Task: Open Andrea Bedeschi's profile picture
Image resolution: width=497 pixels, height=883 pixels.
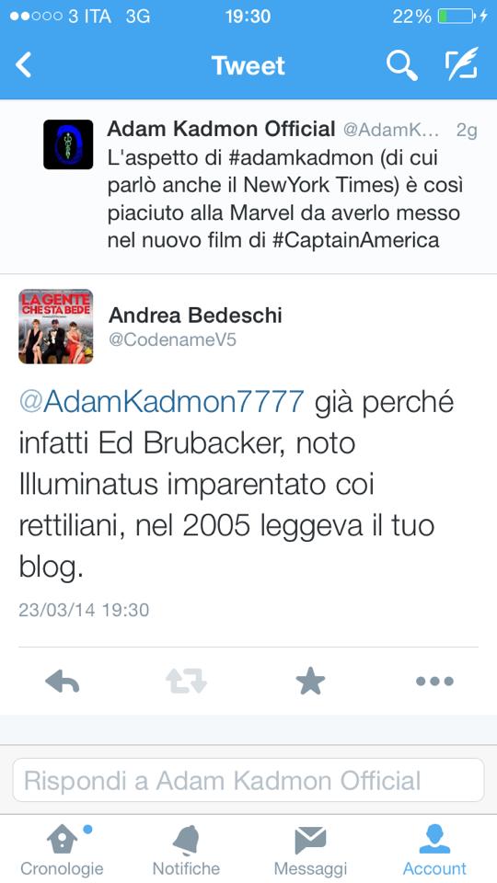Action: pos(56,326)
